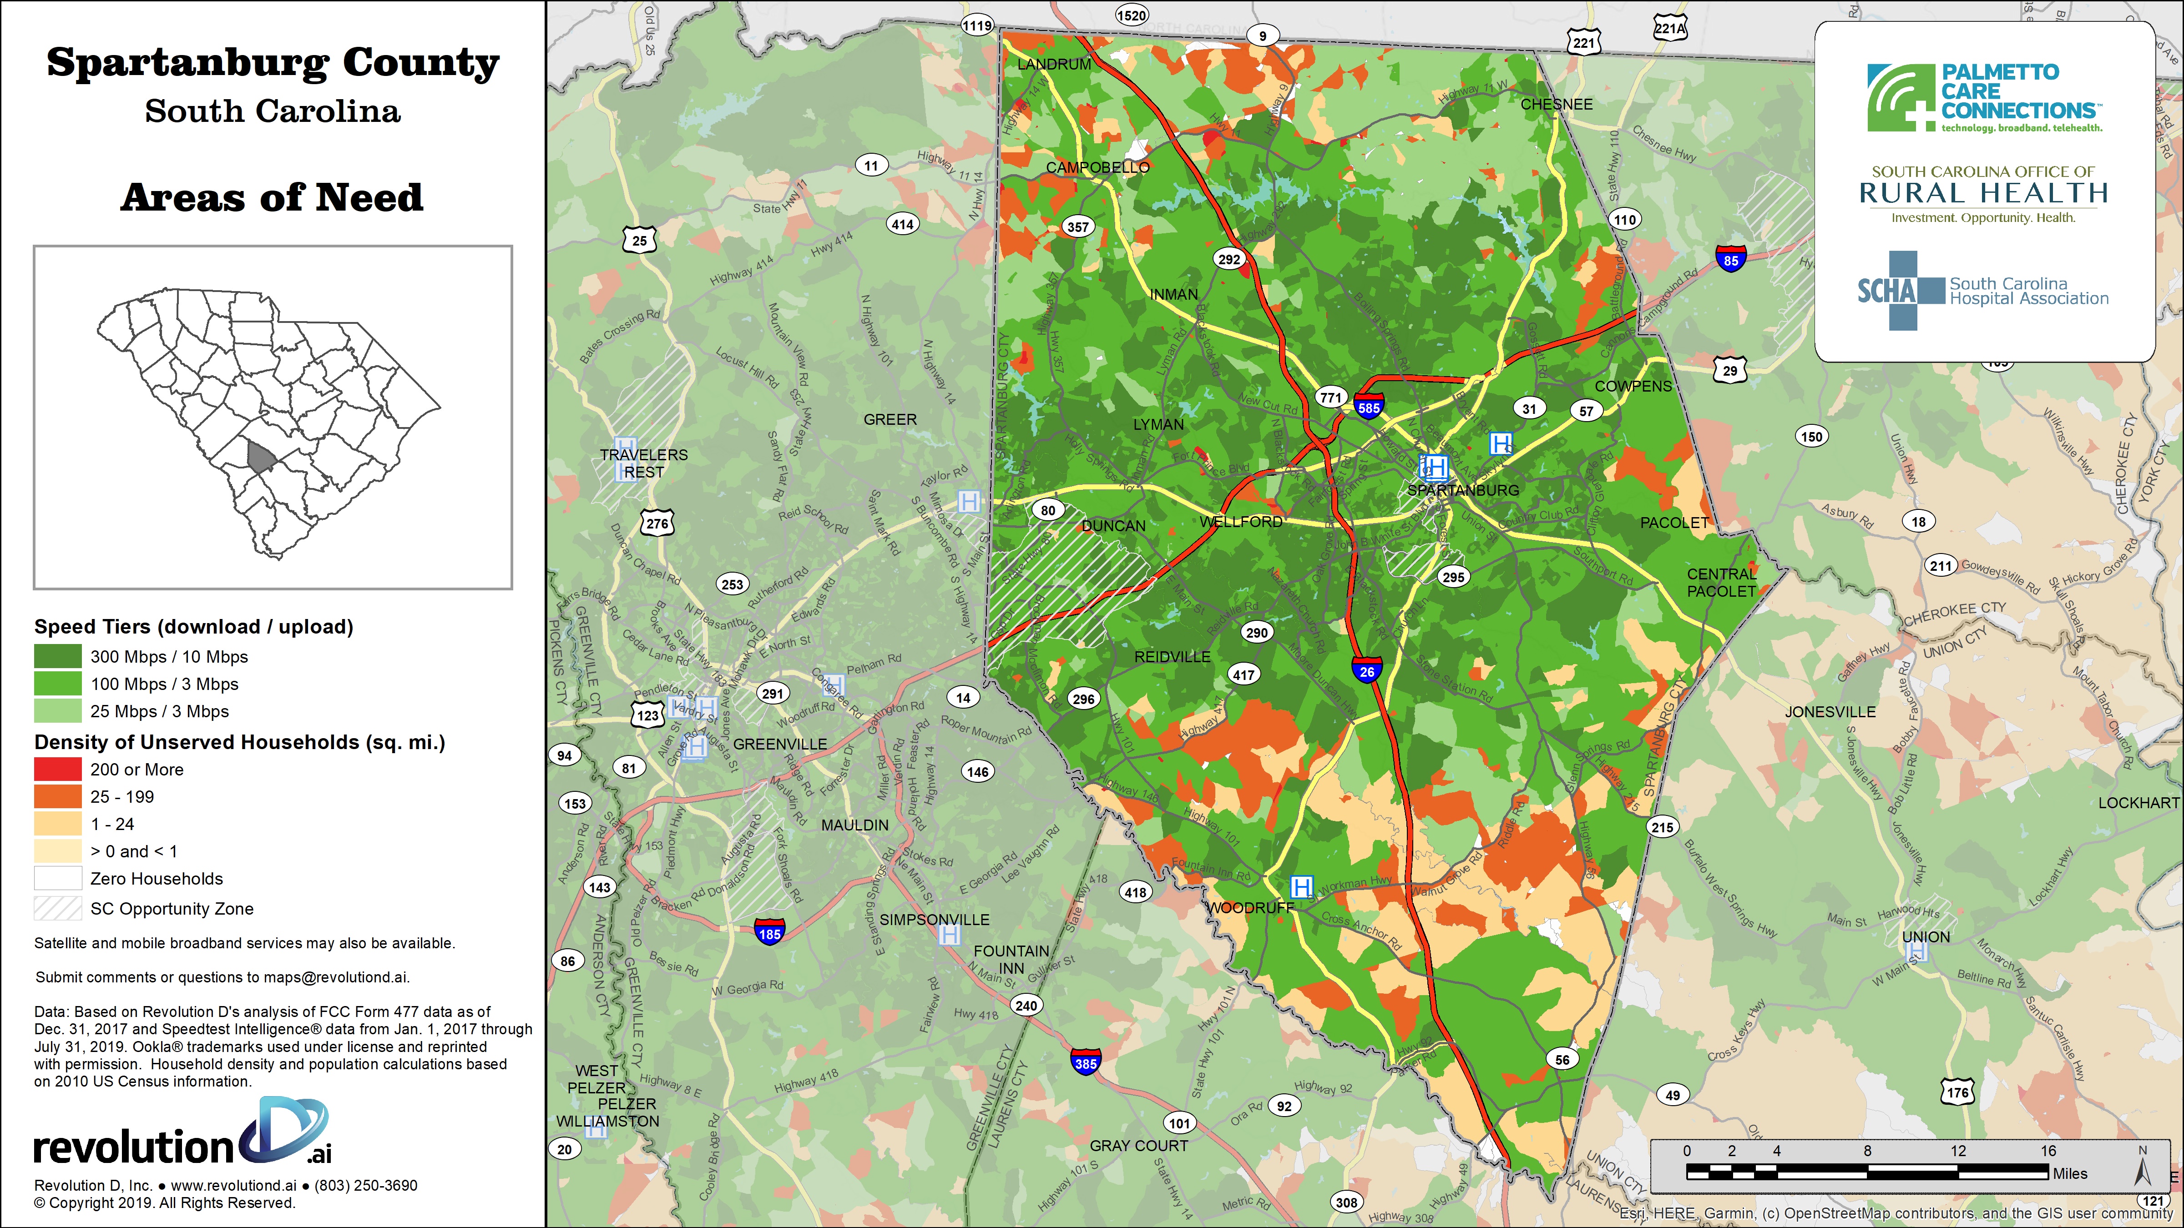Click the maps@revolutiond.ai comments line
The image size is (2184, 1228).
[222, 976]
